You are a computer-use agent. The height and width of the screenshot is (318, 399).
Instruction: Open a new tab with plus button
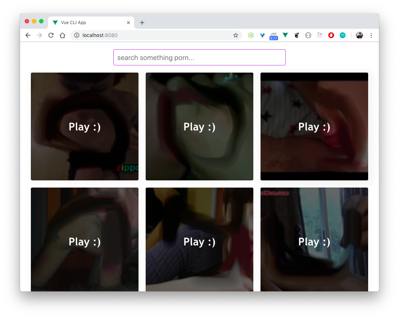point(142,23)
